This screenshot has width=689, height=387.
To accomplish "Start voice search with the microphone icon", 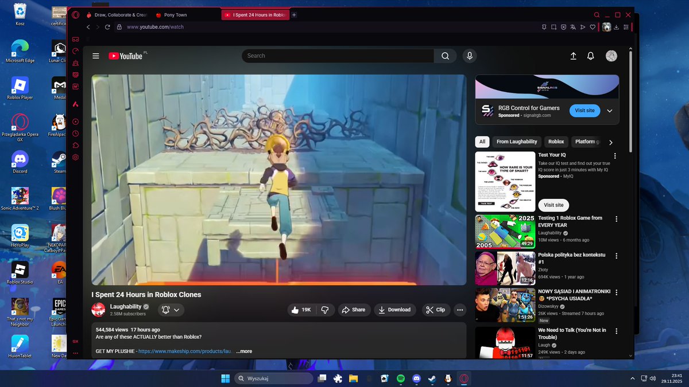I will 470,56.
